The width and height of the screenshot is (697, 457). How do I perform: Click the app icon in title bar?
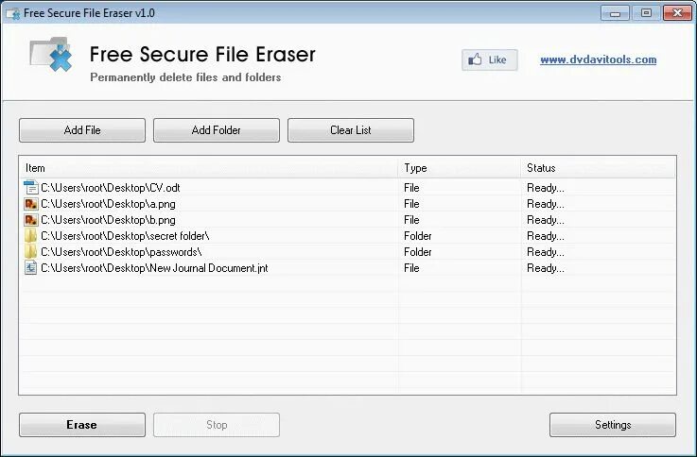pos(13,13)
